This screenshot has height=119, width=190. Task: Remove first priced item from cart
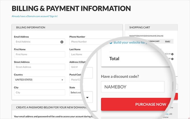click(172, 54)
